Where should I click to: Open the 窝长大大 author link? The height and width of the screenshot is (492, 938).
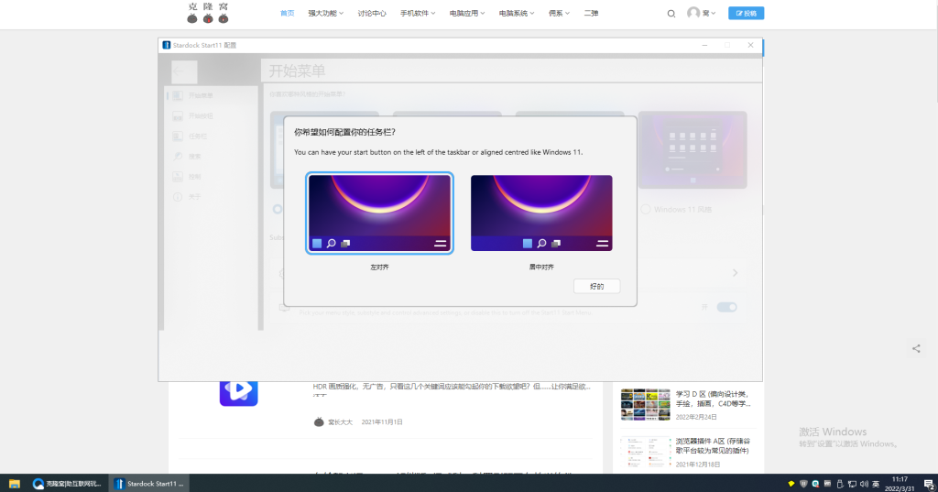340,422
